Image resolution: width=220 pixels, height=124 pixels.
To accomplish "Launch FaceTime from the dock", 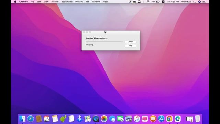I will (120, 118).
